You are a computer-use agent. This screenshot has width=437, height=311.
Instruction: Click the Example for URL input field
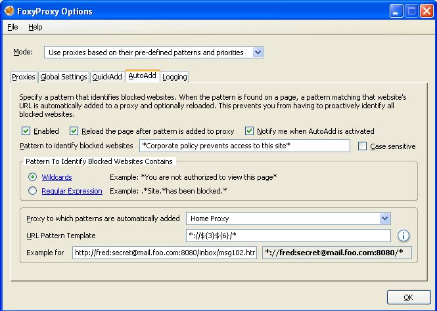(164, 253)
